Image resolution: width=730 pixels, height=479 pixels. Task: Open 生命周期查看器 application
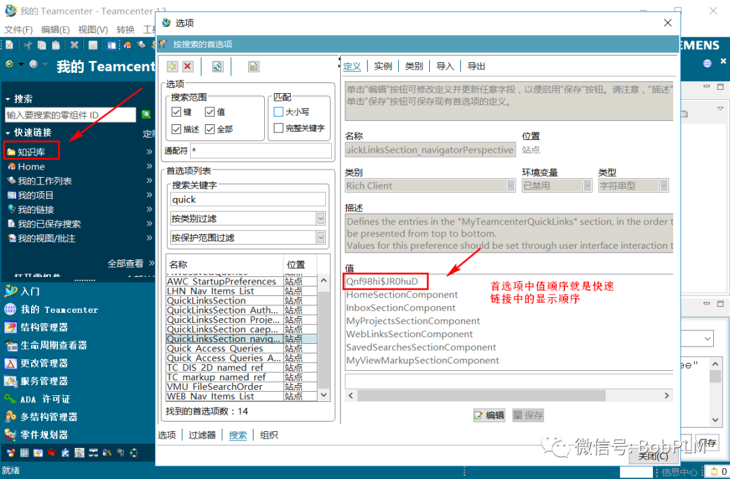tap(46, 345)
